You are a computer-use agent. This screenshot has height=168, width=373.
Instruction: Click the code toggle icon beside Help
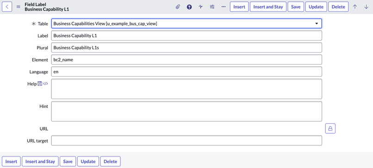(x=45, y=84)
